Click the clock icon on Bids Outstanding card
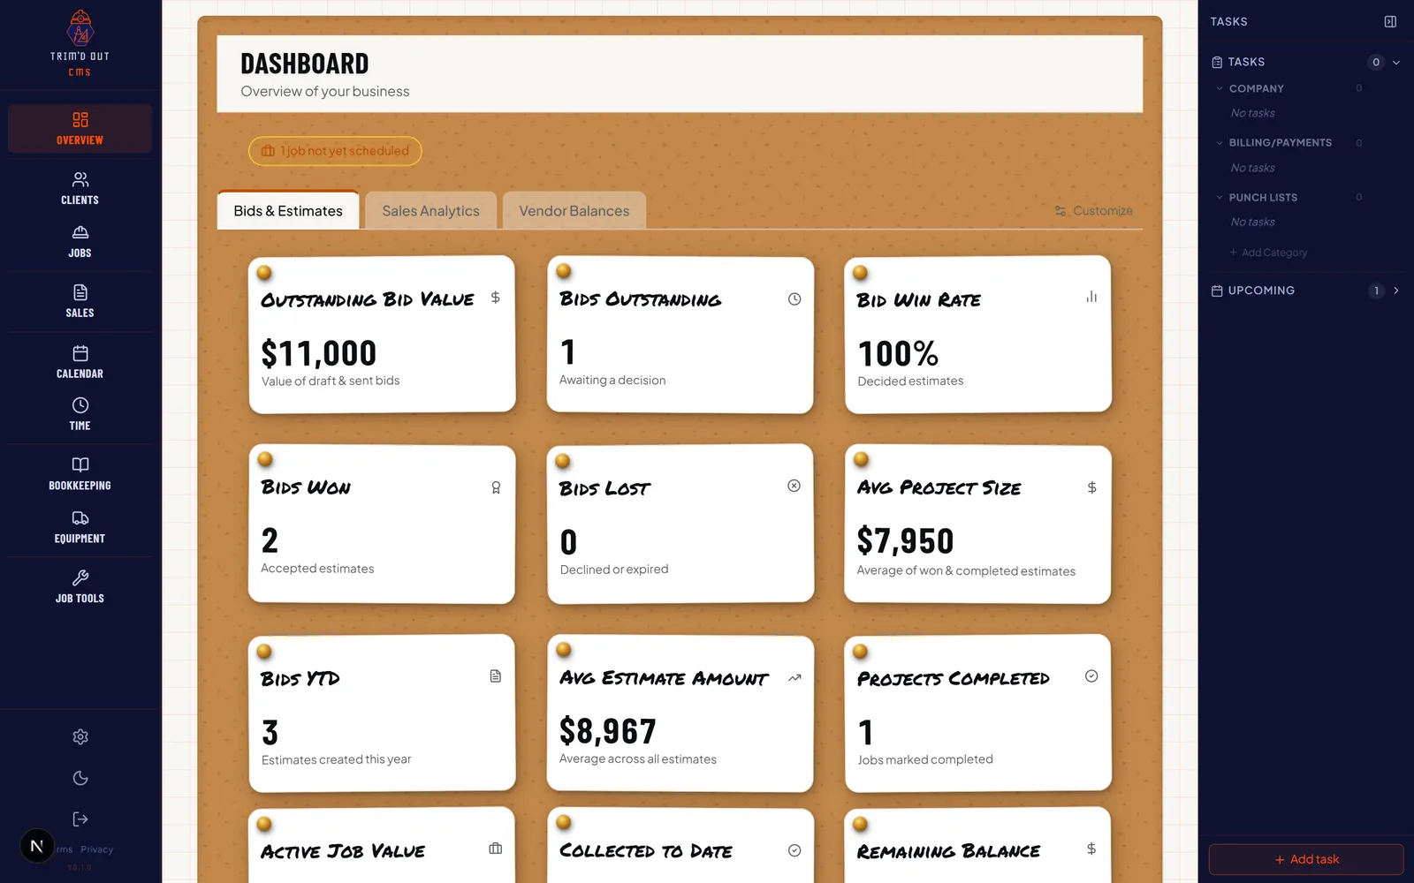1414x883 pixels. (794, 299)
